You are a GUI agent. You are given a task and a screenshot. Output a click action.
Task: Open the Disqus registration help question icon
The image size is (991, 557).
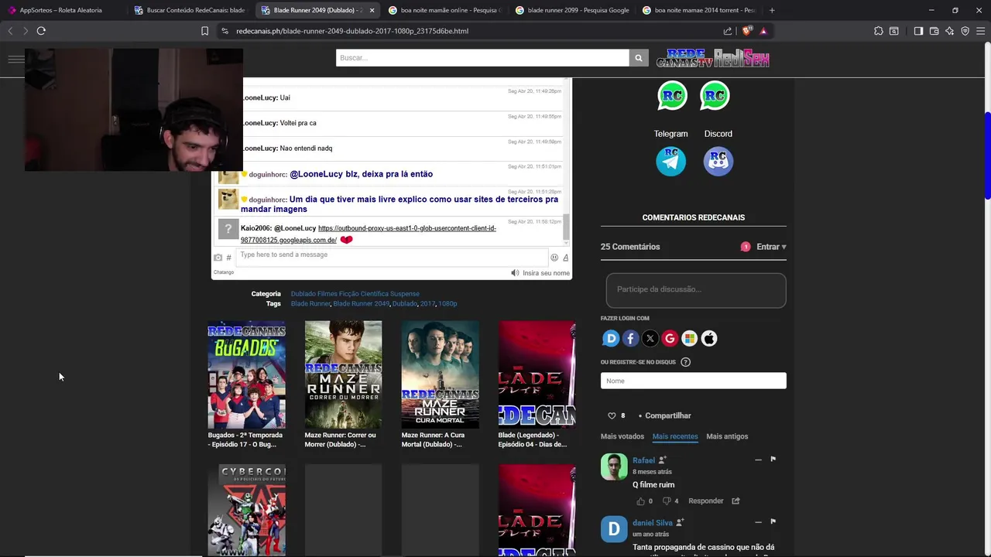[685, 362]
